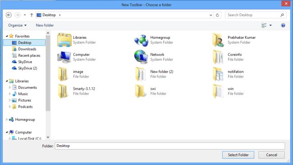293x165 pixels.
Task: Refresh the Desktop folder view
Action: [x=217, y=15]
